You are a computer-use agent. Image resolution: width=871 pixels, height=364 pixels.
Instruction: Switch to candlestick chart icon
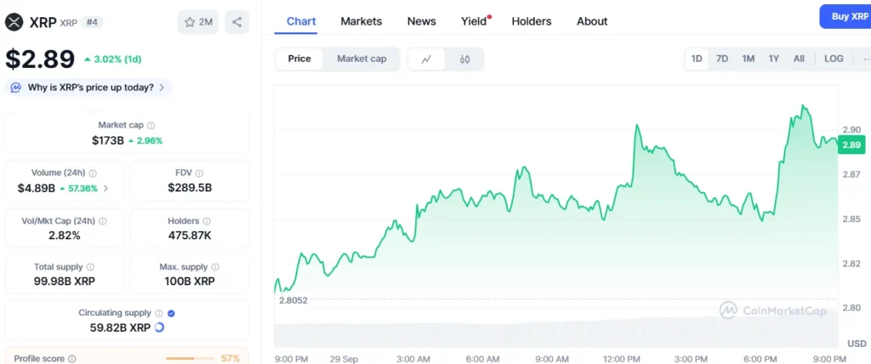(x=464, y=59)
